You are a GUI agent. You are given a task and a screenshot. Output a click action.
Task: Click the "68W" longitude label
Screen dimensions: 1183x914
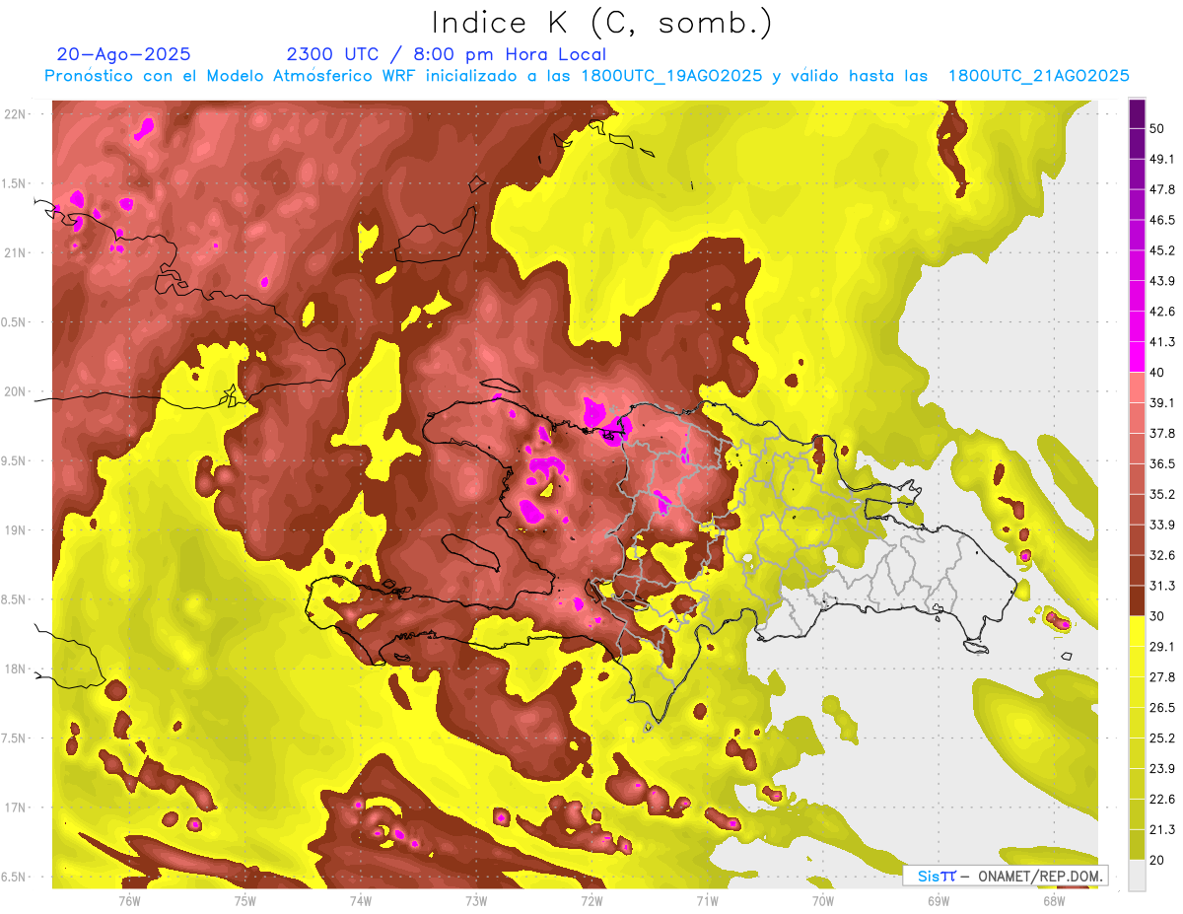coord(1053,901)
